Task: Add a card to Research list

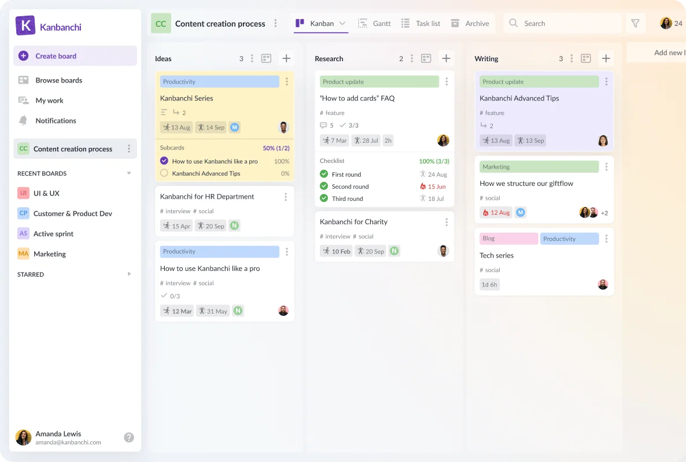Action: (446, 58)
